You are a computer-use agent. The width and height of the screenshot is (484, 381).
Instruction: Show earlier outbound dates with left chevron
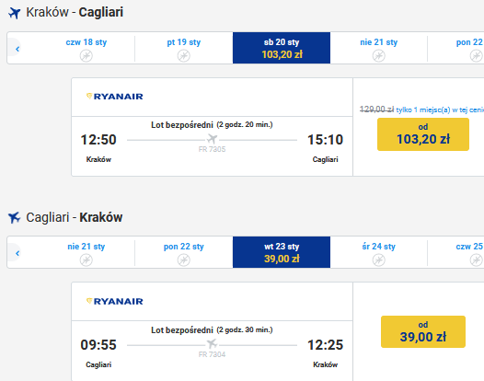pyautogui.click(x=17, y=49)
